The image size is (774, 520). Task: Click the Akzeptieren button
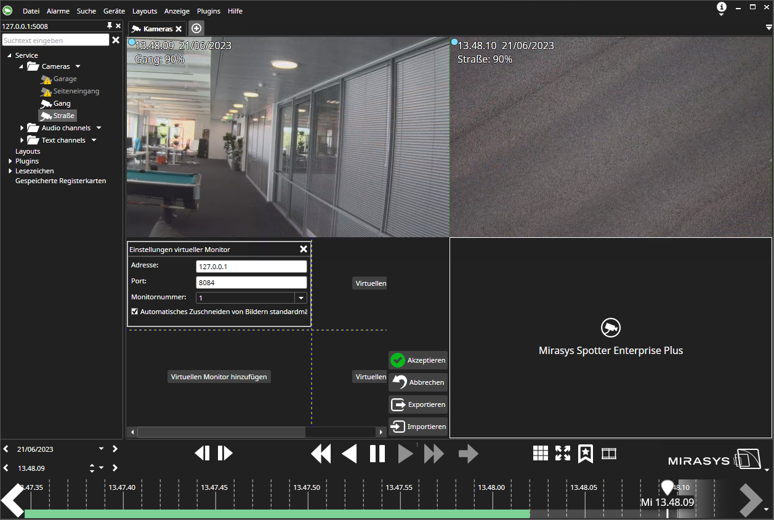tap(418, 360)
